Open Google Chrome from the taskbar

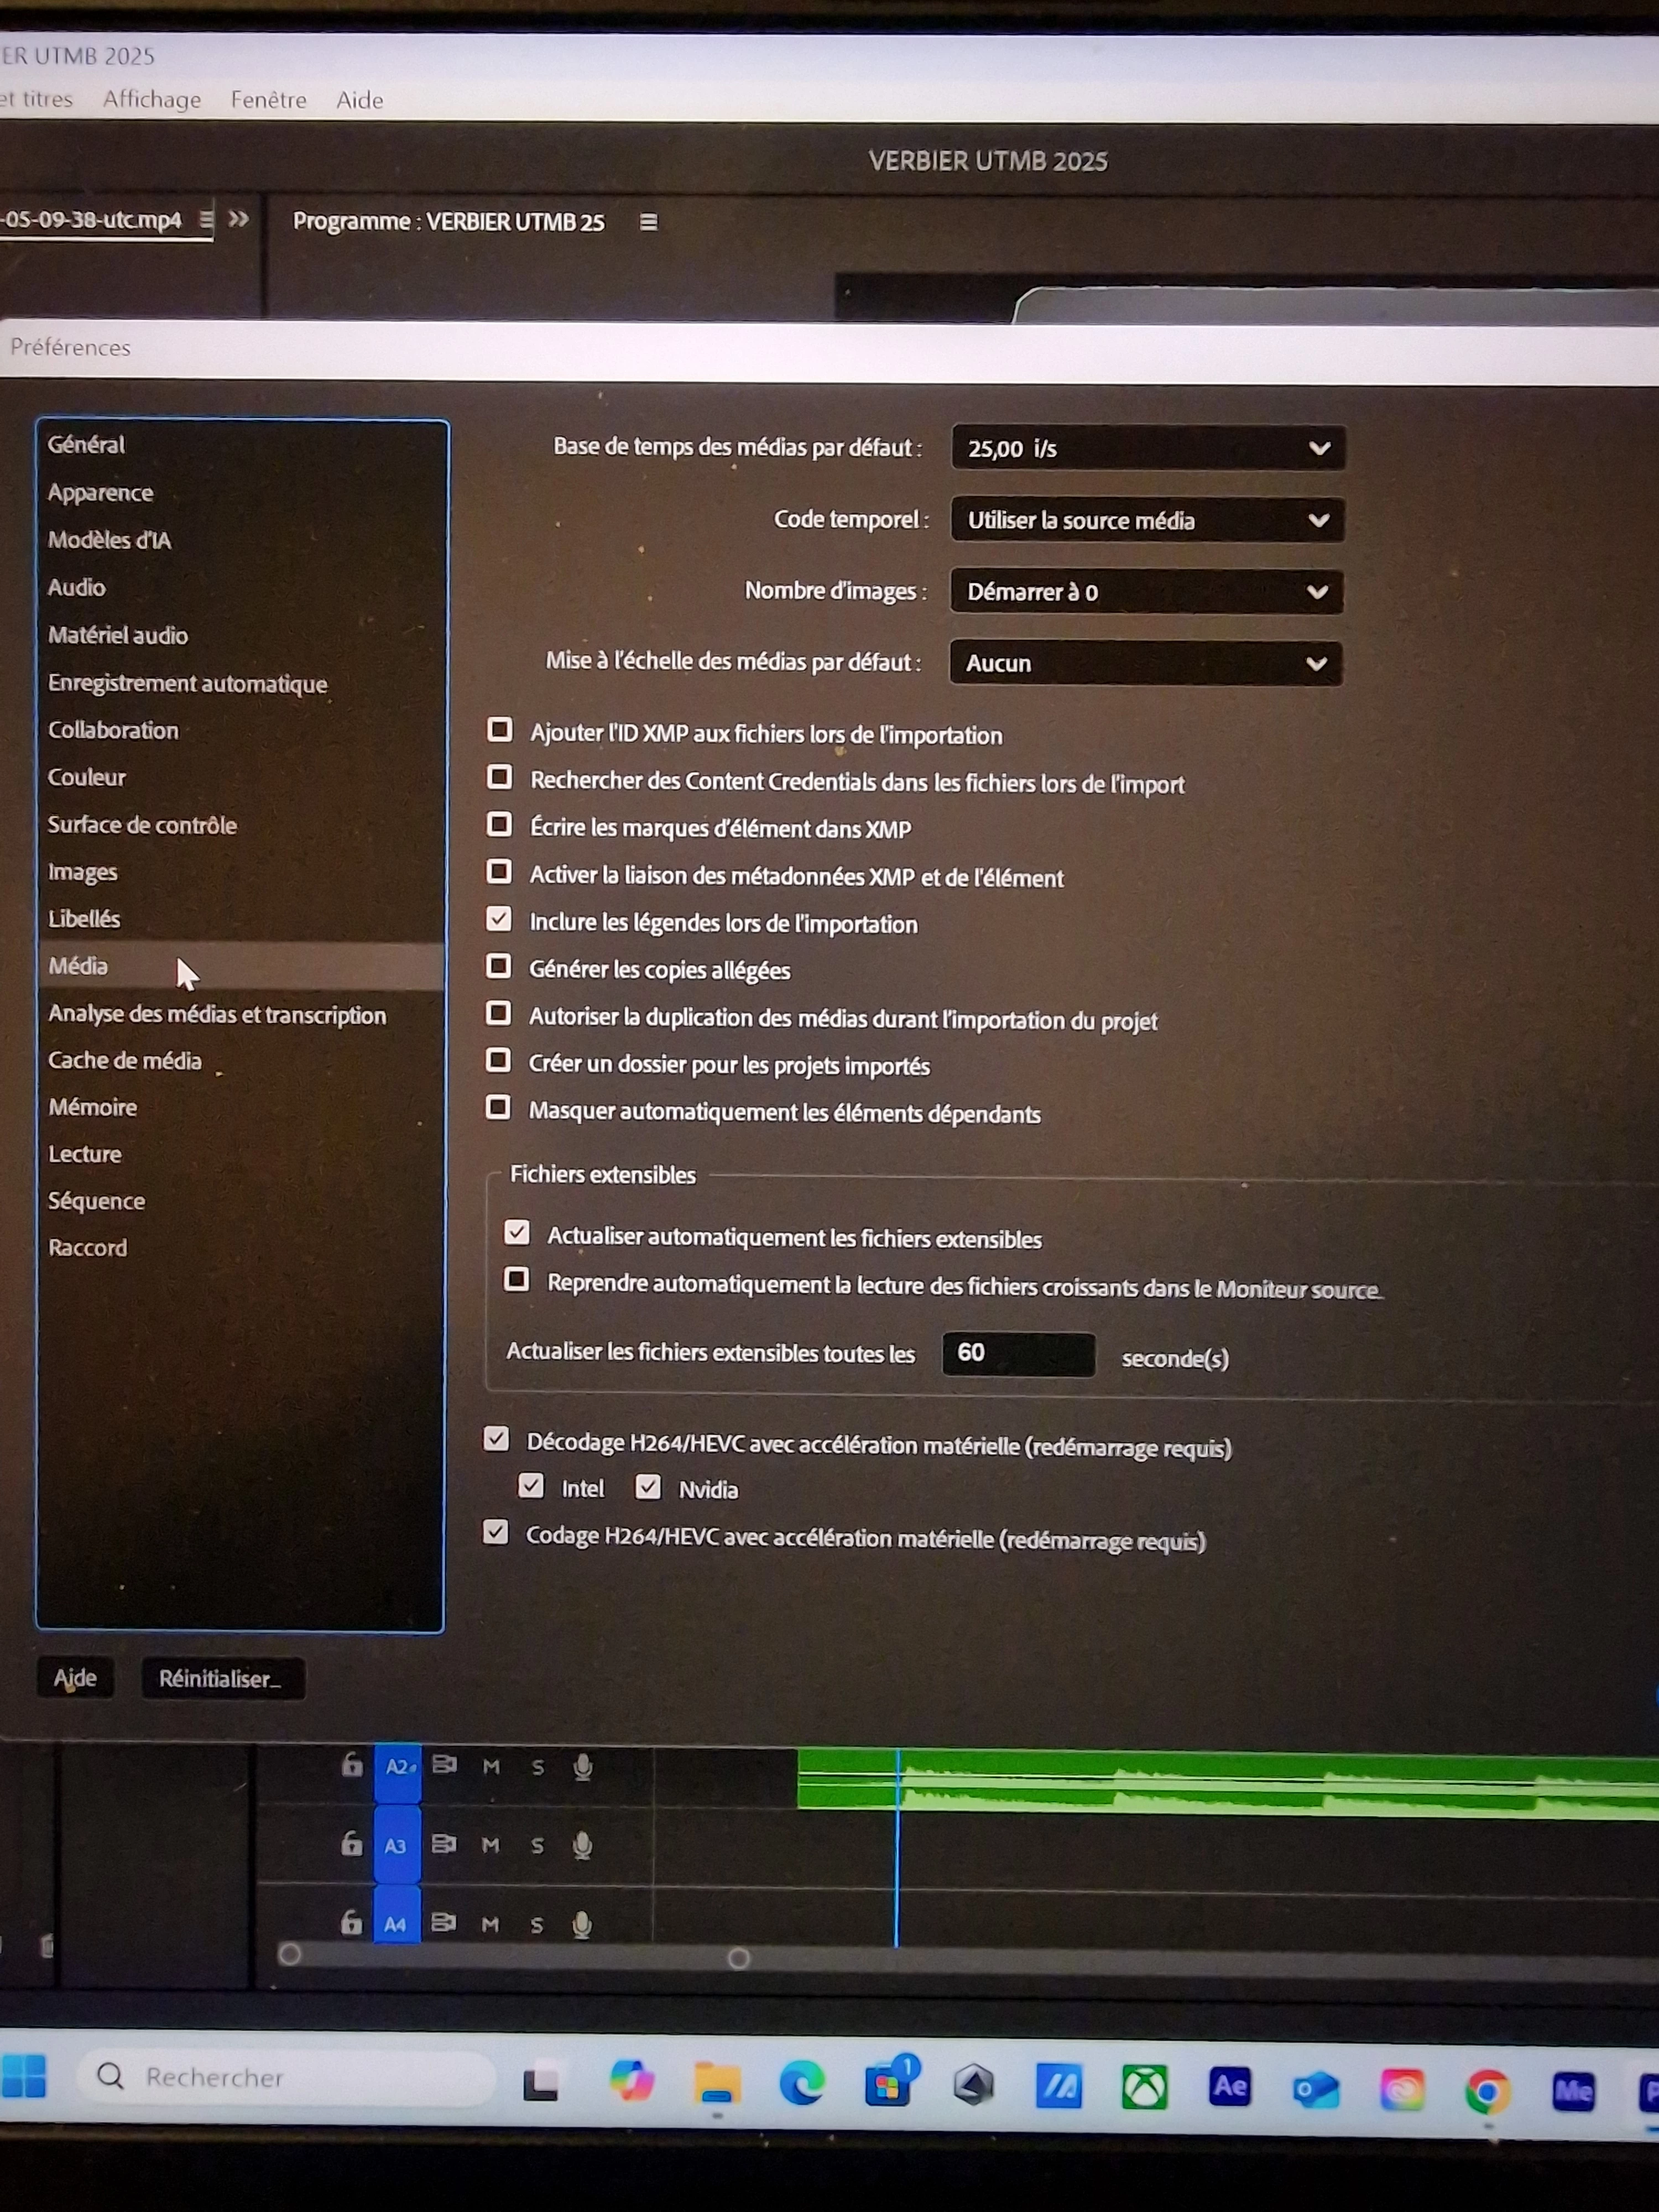click(1487, 2090)
